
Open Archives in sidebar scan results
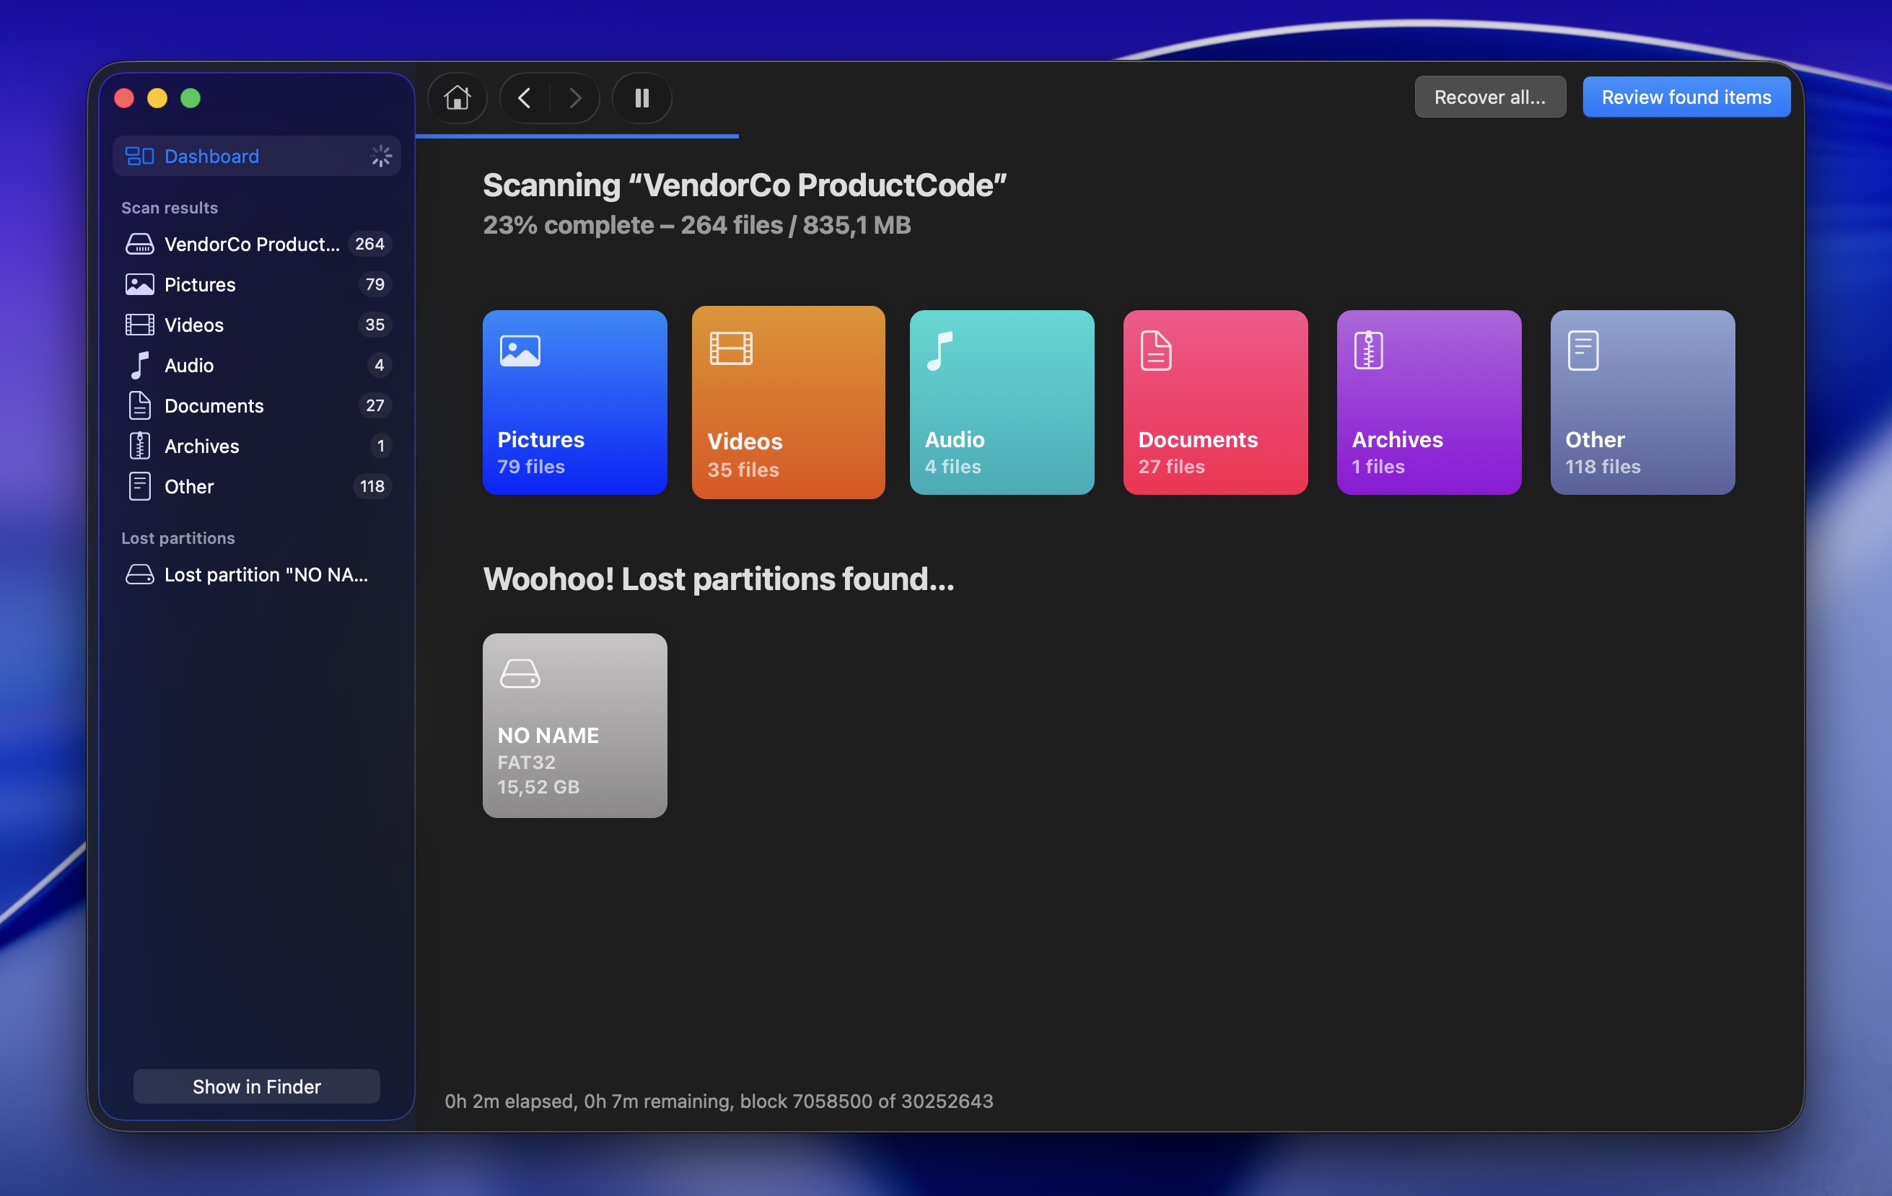point(256,446)
